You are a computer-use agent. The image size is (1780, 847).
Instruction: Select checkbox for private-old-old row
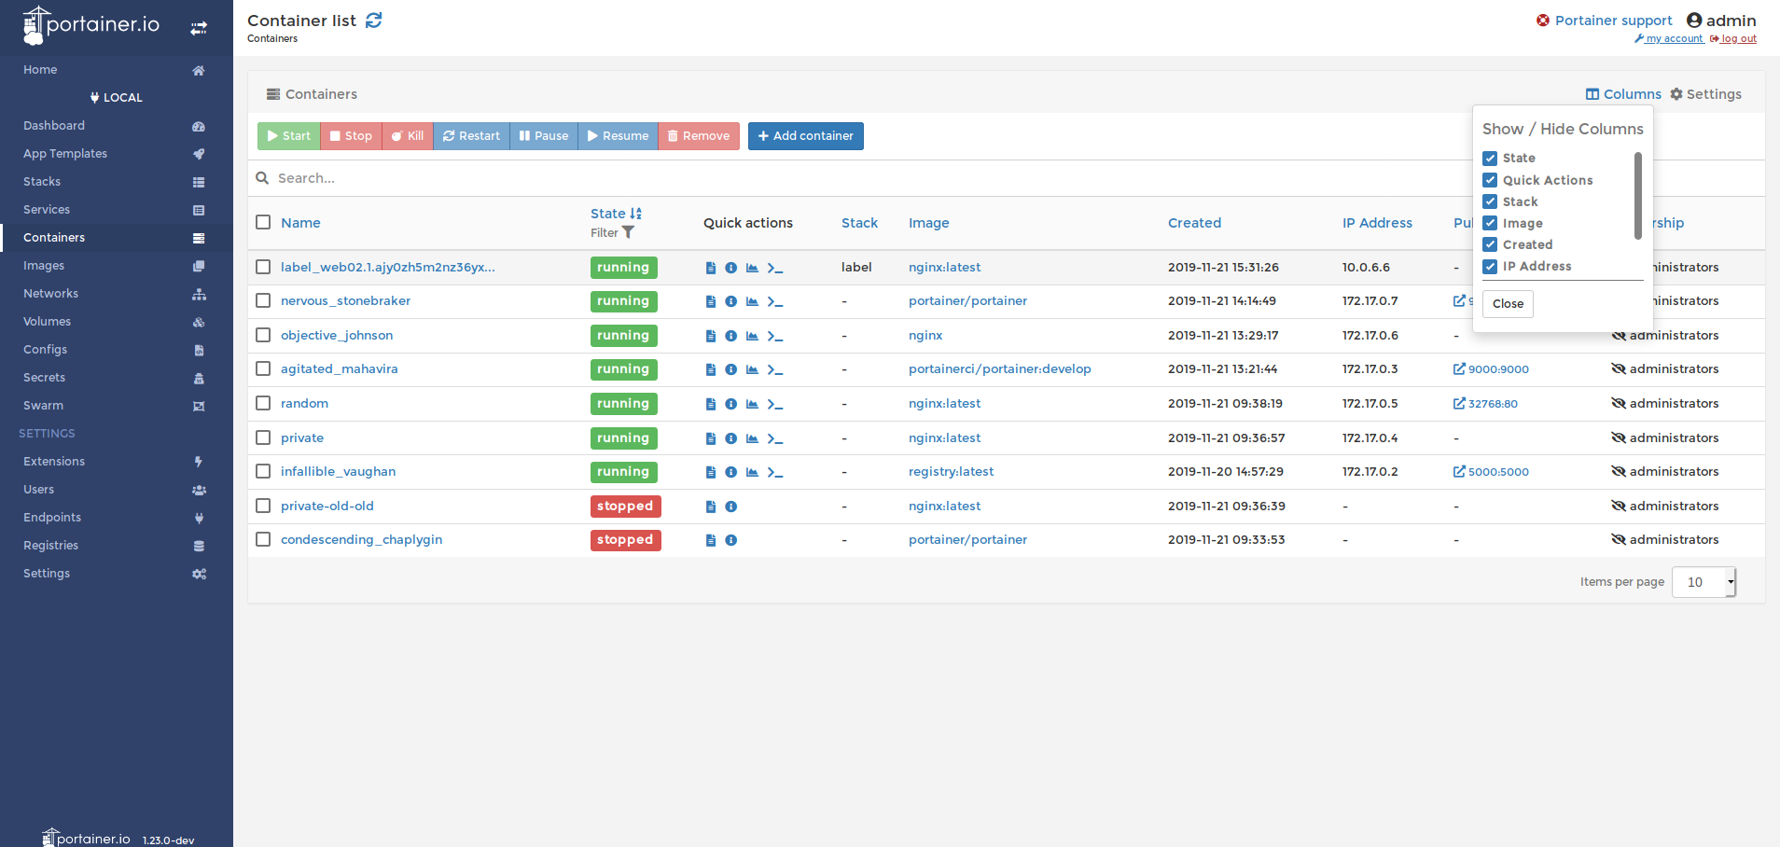coord(263,506)
